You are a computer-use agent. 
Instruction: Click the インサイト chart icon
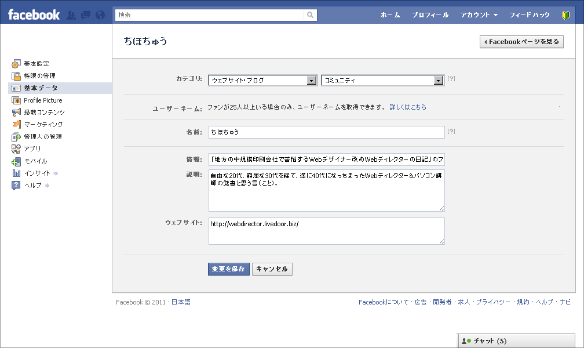pyautogui.click(x=16, y=173)
